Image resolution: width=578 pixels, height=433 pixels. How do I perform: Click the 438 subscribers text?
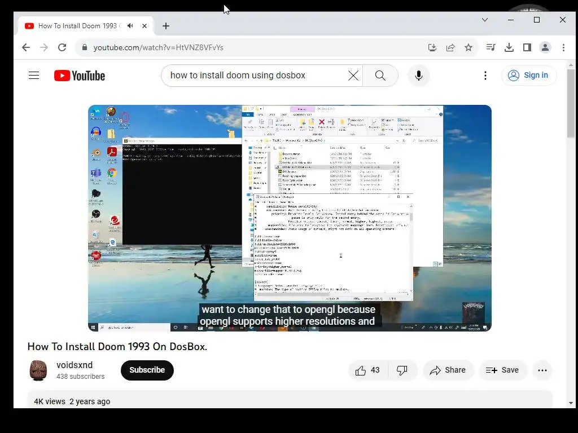point(80,377)
